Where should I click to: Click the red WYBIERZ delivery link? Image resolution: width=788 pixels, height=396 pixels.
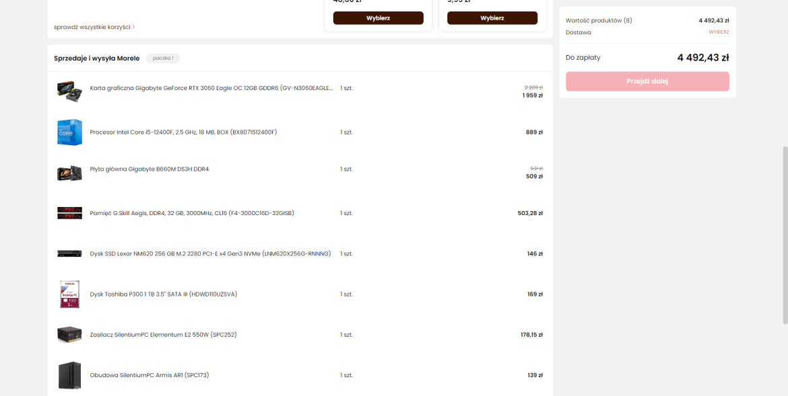tap(719, 32)
